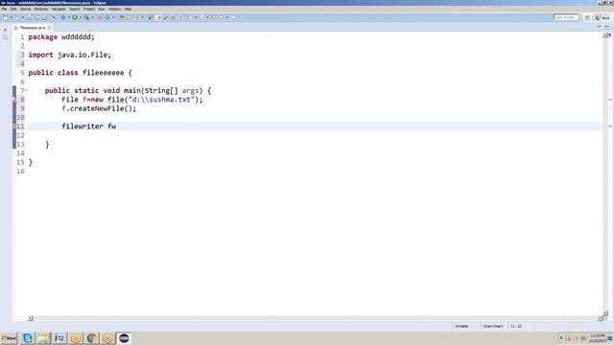The height and width of the screenshot is (345, 614).
Task: Click the New Java Class icon
Action: [x=107, y=17]
